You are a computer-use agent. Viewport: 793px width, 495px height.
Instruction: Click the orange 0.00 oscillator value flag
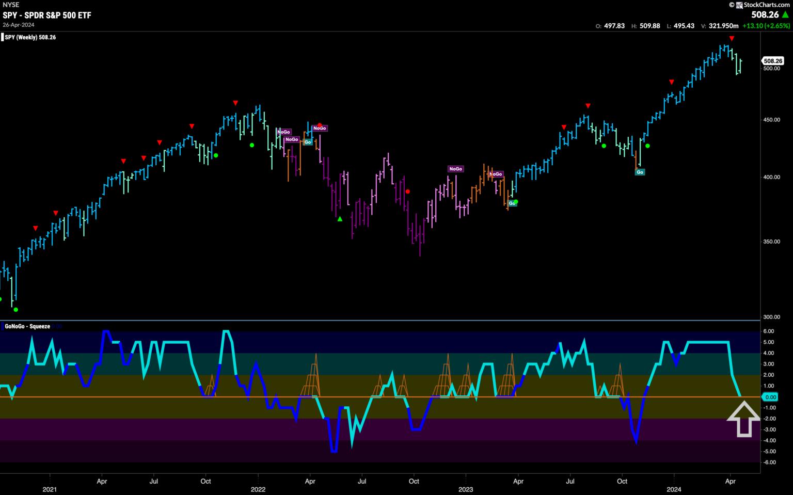point(770,397)
